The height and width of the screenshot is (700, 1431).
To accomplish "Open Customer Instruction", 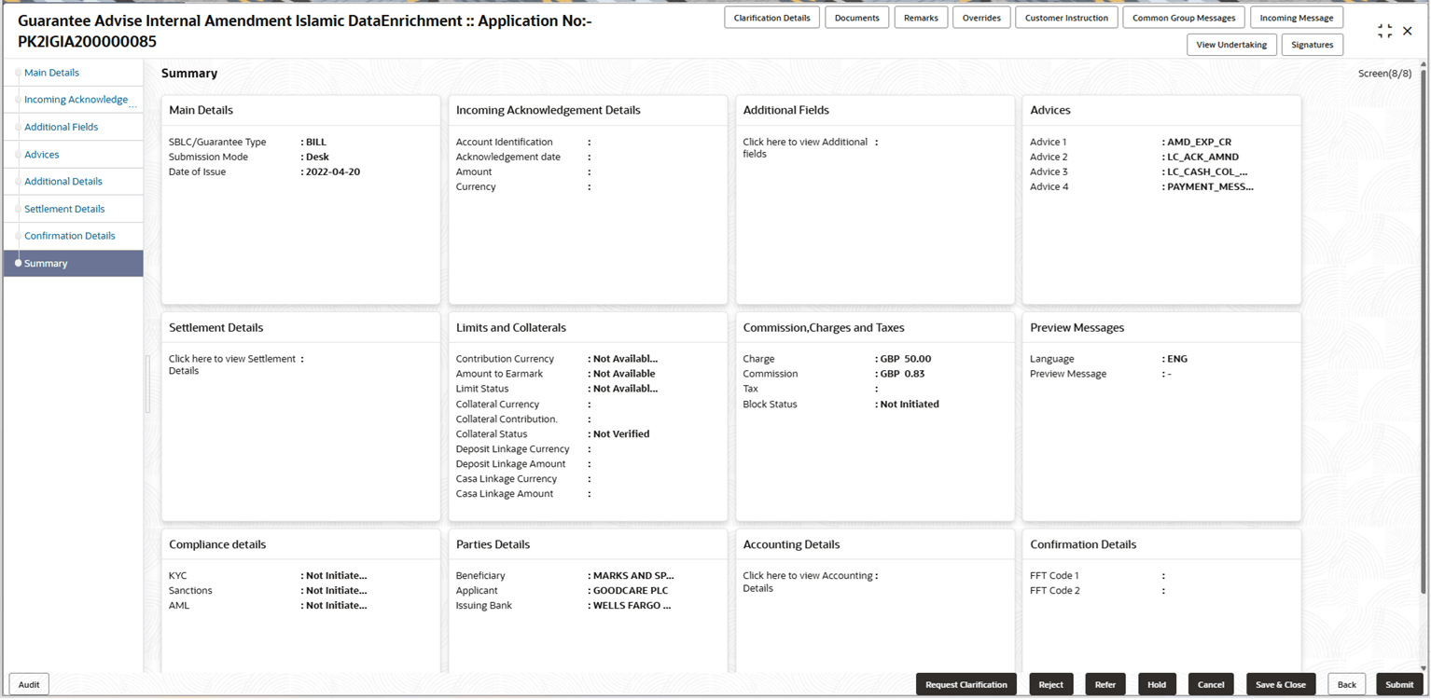I will (x=1066, y=18).
